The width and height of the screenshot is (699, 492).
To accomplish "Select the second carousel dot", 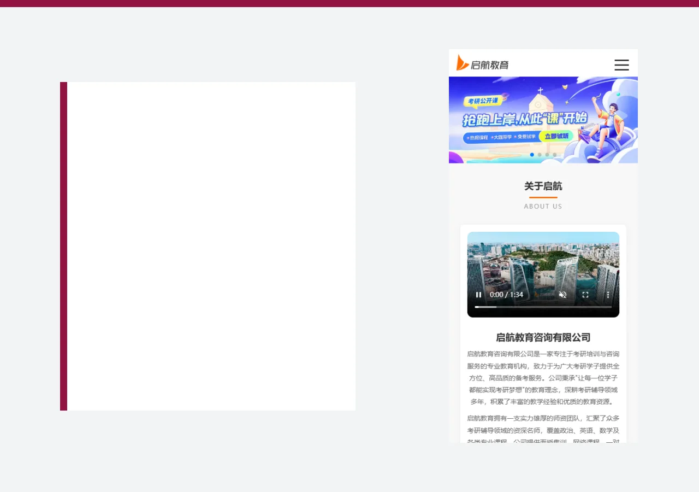I will pyautogui.click(x=540, y=155).
